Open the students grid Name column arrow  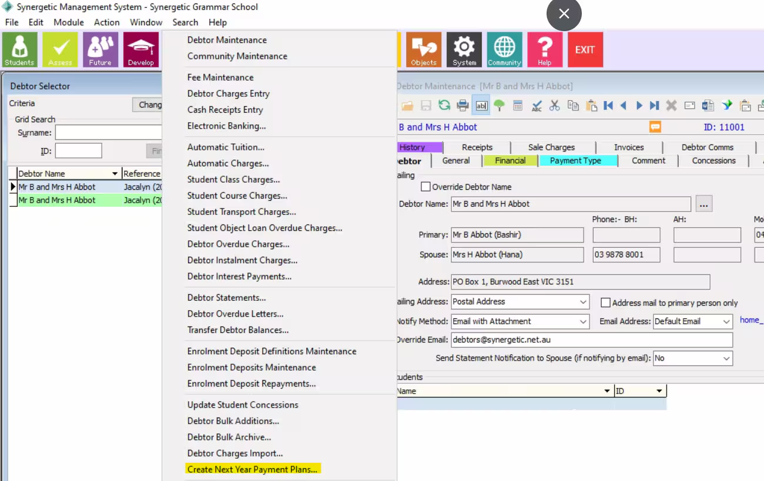point(607,391)
